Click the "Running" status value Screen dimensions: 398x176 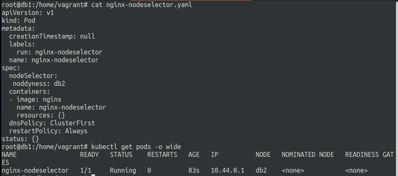[x=123, y=170]
